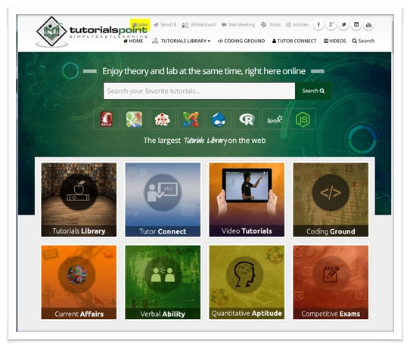Open the Video Tutorials tile
The image size is (410, 347).
pos(247,200)
